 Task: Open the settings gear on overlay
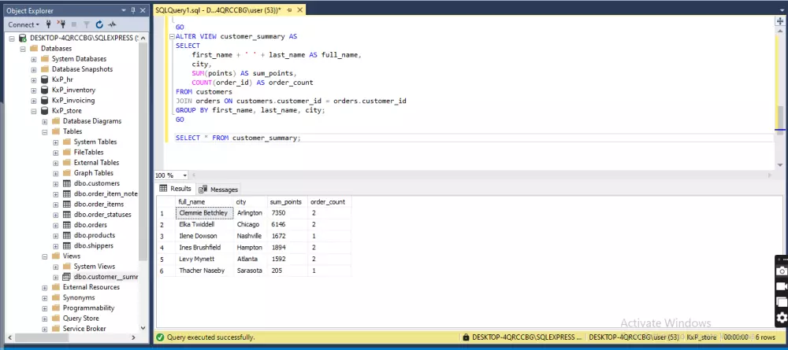click(782, 318)
